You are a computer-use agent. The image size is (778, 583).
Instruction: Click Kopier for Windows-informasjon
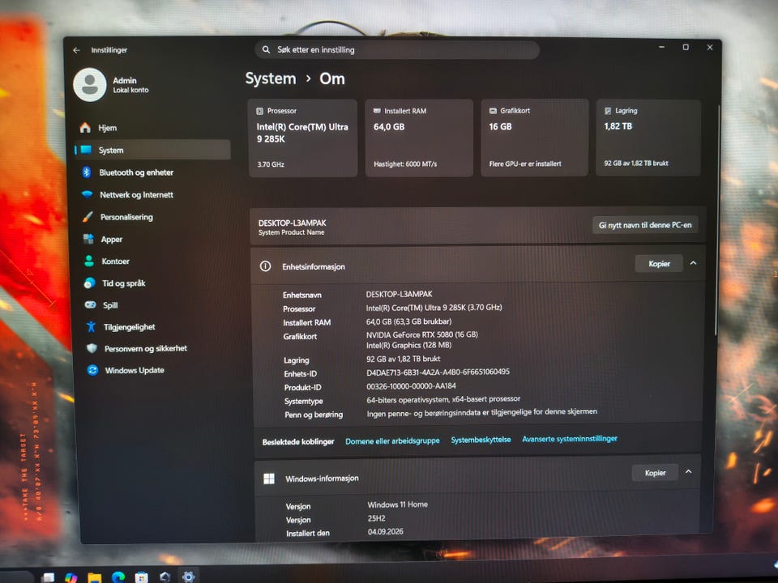click(655, 473)
